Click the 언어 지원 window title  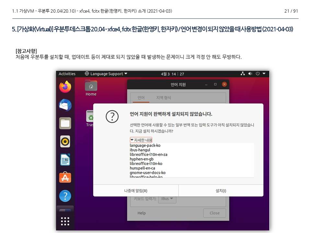[178, 84]
